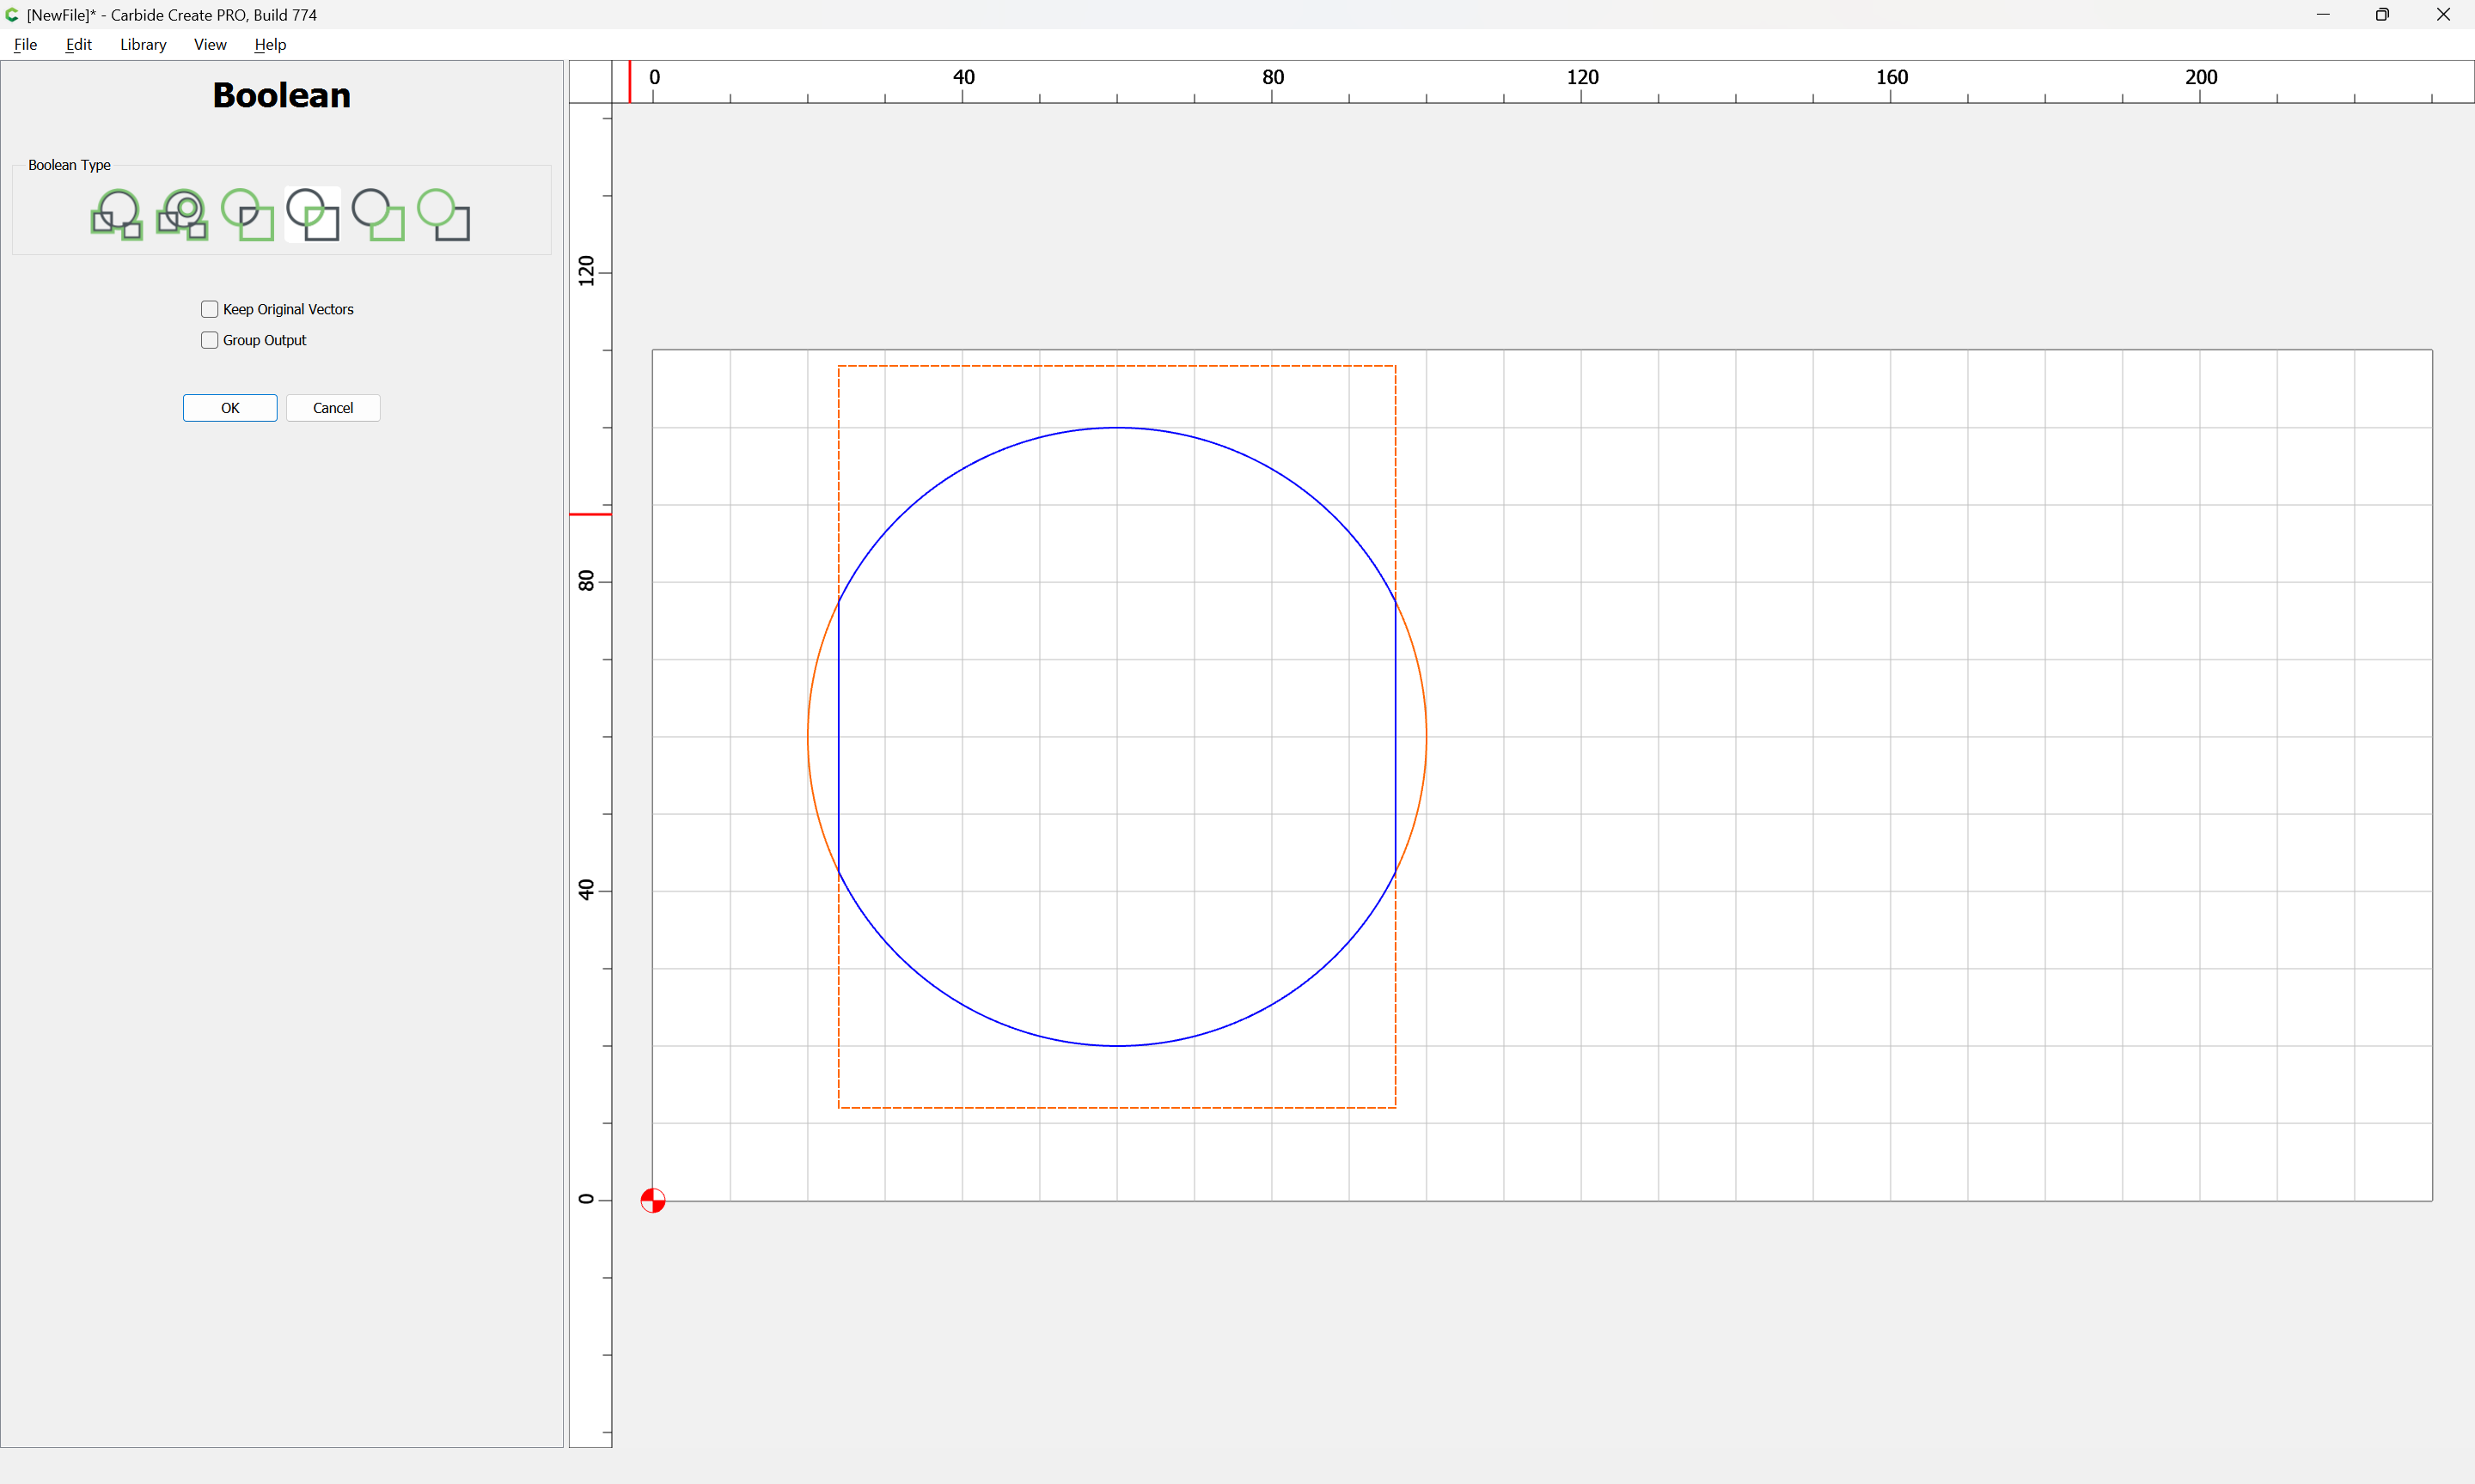This screenshot has height=1484, width=2475.
Task: Click the blue vertical line on left side
Action: click(839, 737)
